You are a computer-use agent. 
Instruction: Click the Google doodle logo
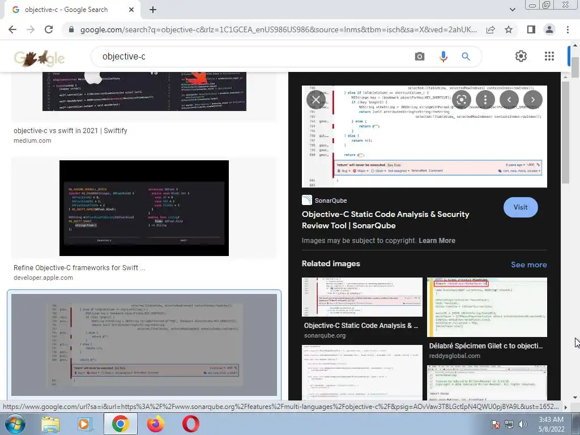tap(39, 58)
